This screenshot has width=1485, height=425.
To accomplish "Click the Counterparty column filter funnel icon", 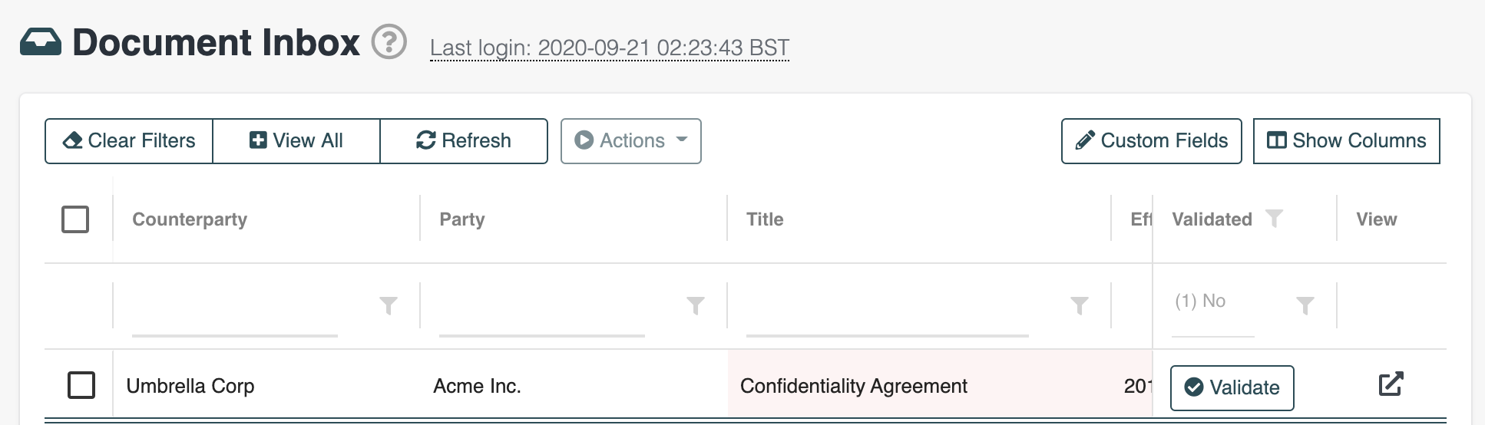I will tap(389, 306).
